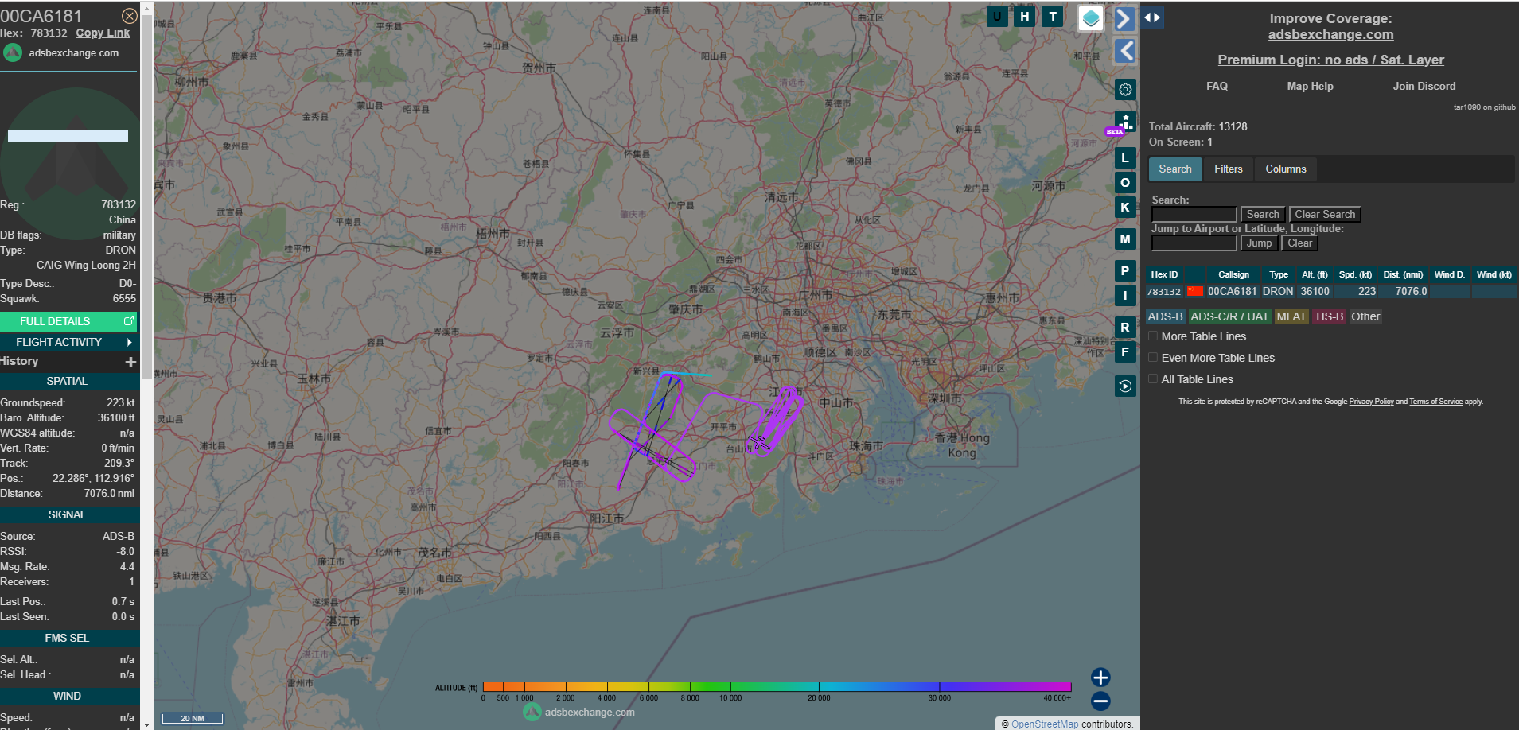Enable Even More Table Lines checkbox
Screen dimensions: 1519x730
tap(1153, 358)
